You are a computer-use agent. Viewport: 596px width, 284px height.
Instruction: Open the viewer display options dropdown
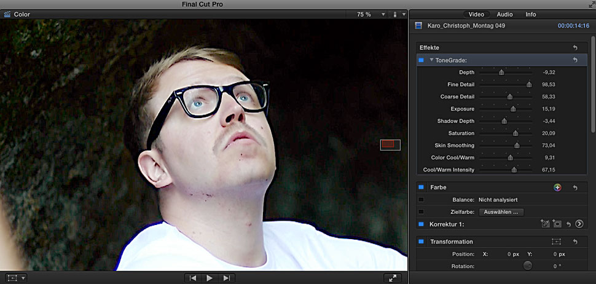(x=404, y=14)
